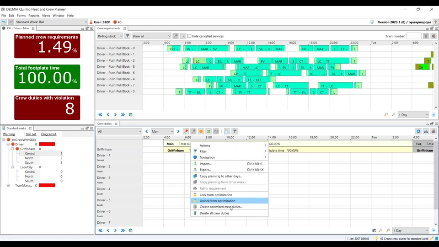Viewport: 439px width, 247px height.
Task: Collapse the LocoCity tree node
Action: coord(13,167)
